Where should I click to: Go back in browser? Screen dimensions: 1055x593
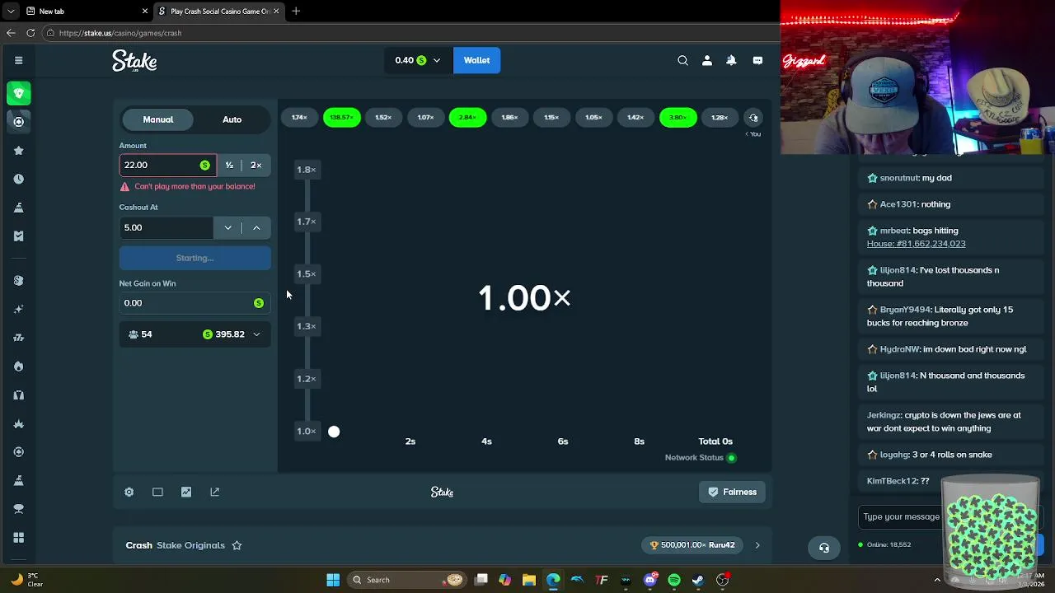(11, 33)
